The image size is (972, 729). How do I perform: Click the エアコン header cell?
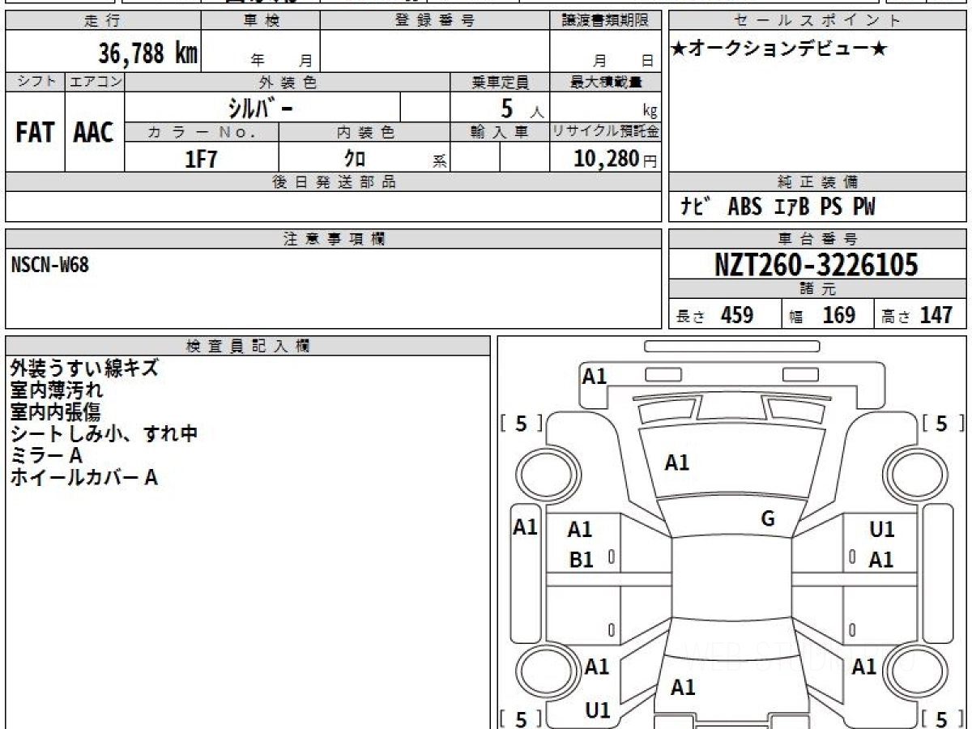pos(95,82)
